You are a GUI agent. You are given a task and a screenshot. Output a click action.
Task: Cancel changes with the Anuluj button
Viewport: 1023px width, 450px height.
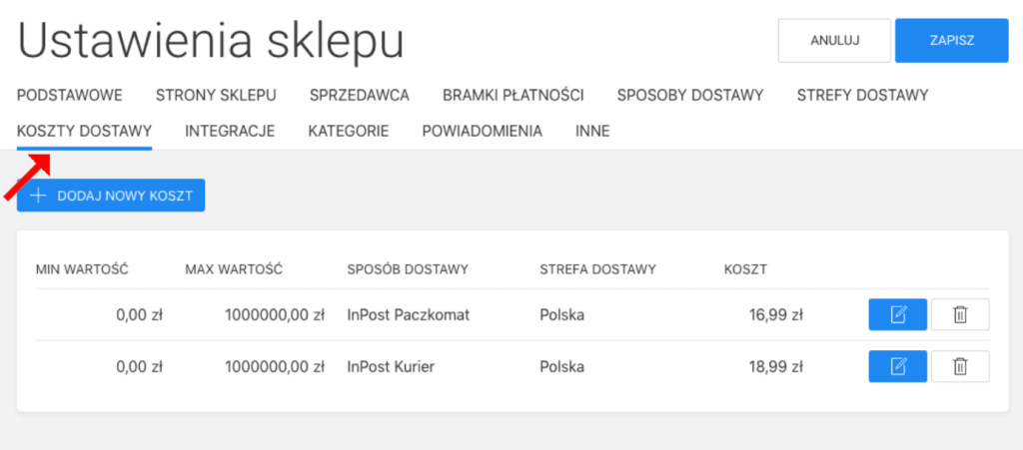coord(834,41)
